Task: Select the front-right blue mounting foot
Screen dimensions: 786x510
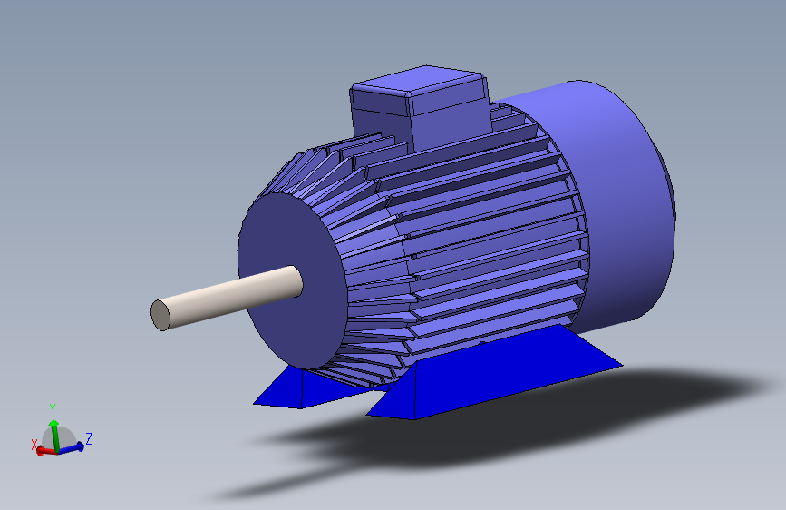Action: tap(494, 372)
